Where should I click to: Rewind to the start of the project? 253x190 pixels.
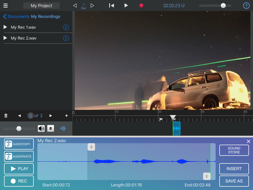112,6
